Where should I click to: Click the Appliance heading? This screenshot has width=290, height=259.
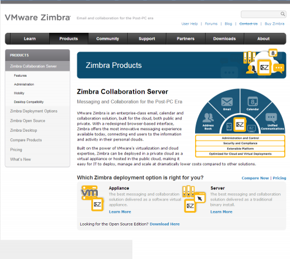point(119,188)
